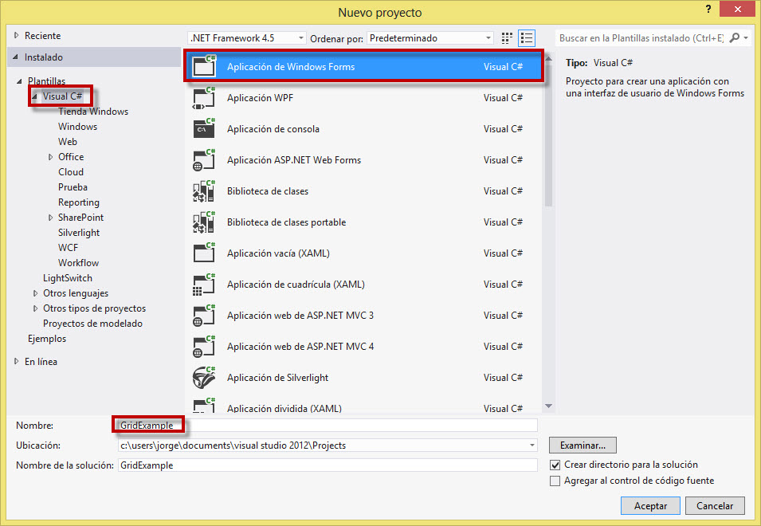The height and width of the screenshot is (526, 761).
Task: Select Tienda Windows in the tree
Action: coord(93,112)
